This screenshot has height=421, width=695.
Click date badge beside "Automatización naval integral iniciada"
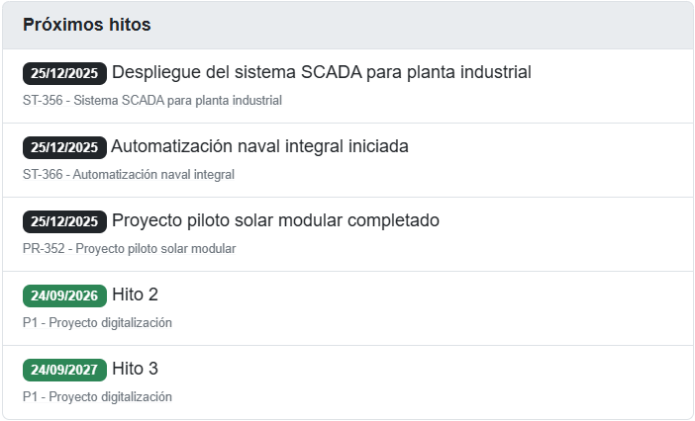point(64,147)
